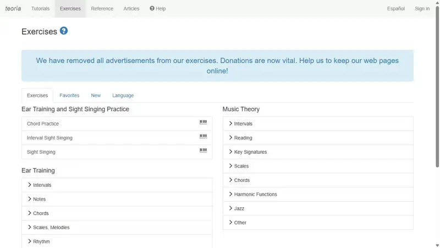The image size is (440, 248).
Task: Click the piano icon in Sight Singing row
Action: pyautogui.click(x=203, y=150)
